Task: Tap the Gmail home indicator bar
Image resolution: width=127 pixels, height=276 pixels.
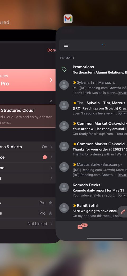Action: [x=105, y=238]
